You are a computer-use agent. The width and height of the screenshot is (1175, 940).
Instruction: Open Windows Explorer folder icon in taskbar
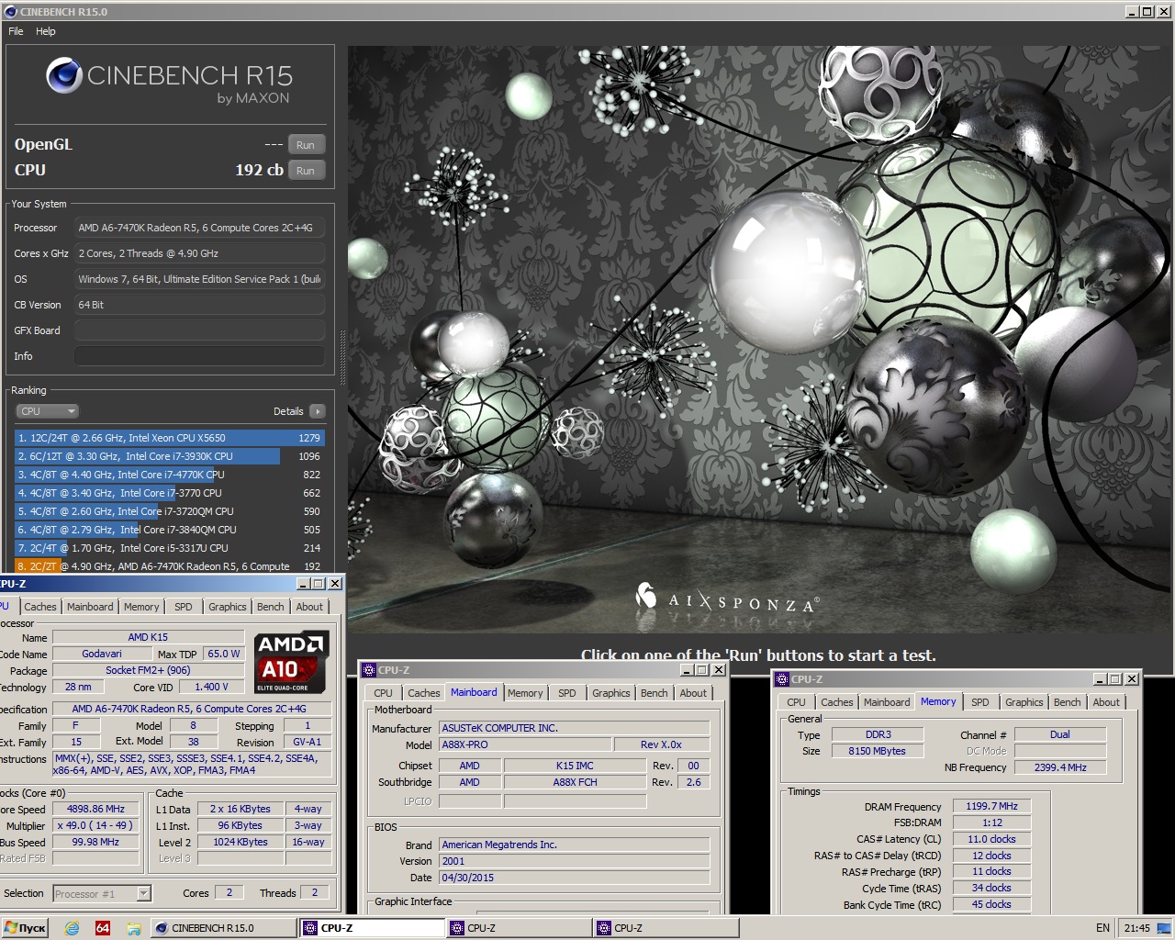(x=134, y=928)
